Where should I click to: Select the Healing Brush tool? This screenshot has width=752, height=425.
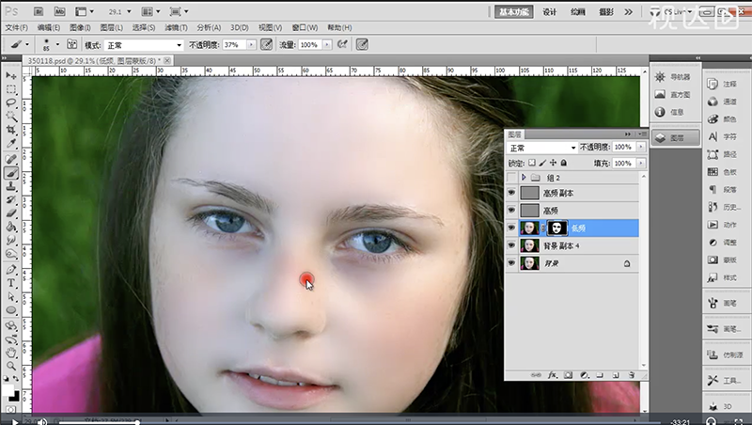click(x=11, y=159)
